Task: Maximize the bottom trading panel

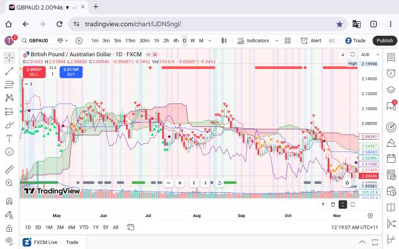Action: [x=375, y=242]
